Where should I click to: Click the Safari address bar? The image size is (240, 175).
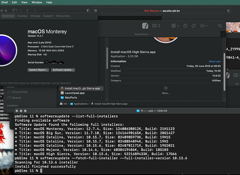coord(162,11)
